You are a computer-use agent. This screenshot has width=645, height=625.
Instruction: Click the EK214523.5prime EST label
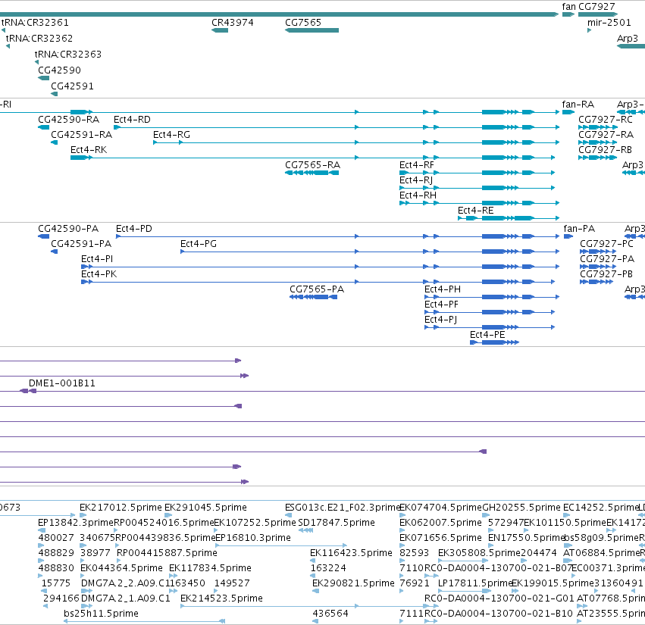pyautogui.click(x=222, y=598)
